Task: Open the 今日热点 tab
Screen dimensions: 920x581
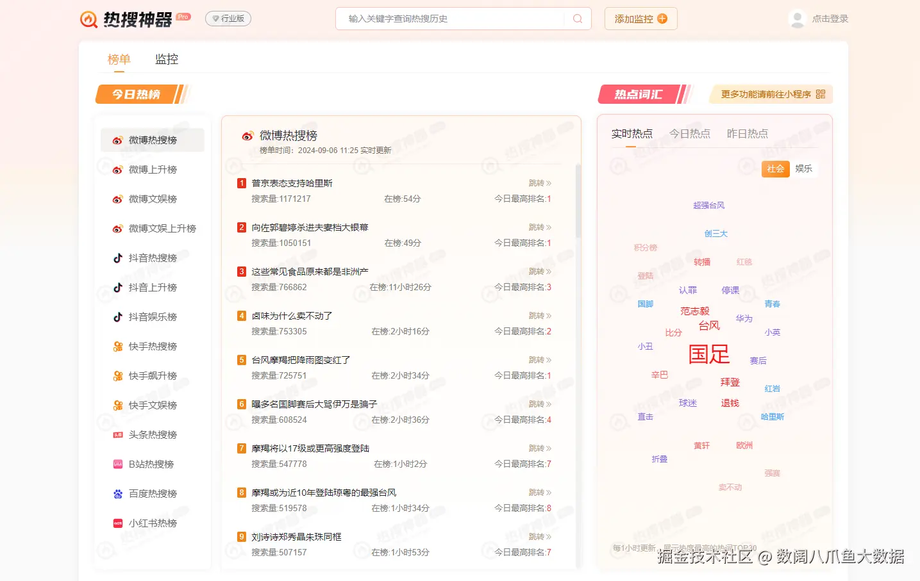Action: coord(690,133)
